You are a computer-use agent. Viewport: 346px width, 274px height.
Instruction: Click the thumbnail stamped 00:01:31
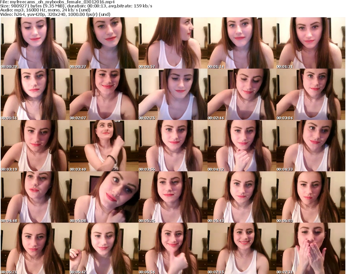311,43
